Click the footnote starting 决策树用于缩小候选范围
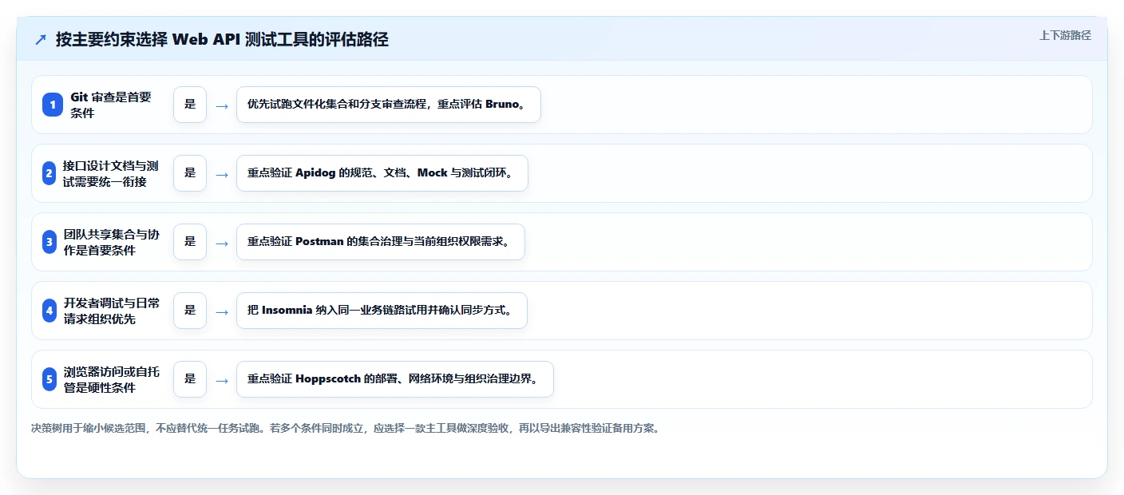This screenshot has height=495, width=1124. coord(345,428)
